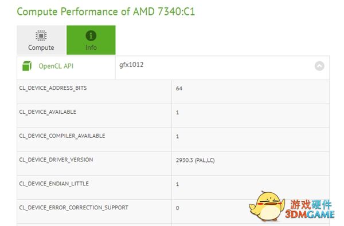Click the chip icon above Compute
Screen dimensions: 344x226
pos(41,35)
